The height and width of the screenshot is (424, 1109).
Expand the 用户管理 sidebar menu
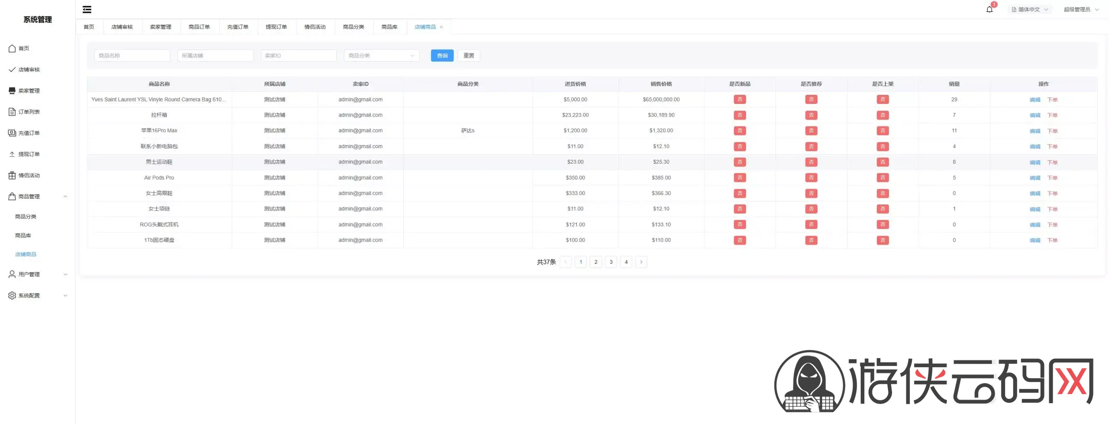[38, 274]
